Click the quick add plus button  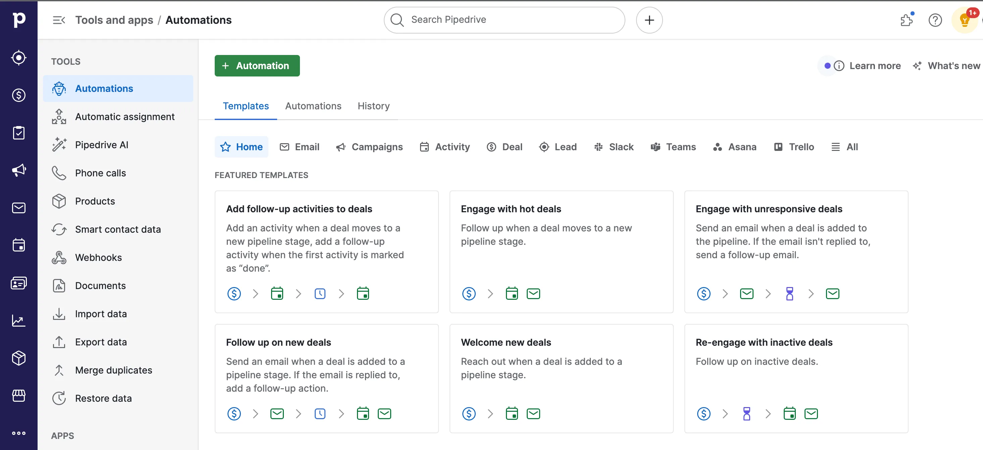click(649, 20)
